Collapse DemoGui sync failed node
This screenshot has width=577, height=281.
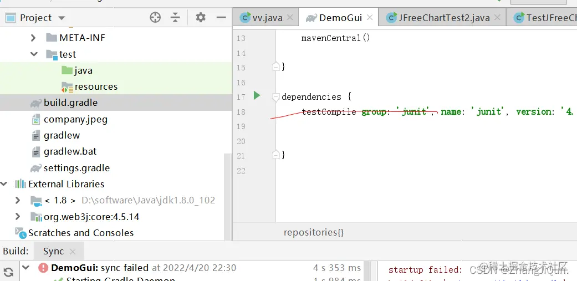[x=25, y=267]
